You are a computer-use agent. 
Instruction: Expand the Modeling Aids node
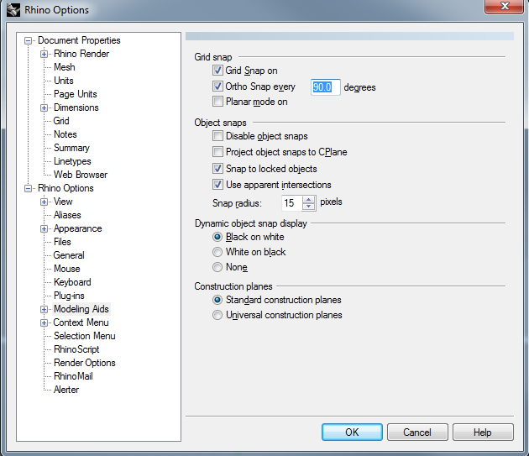(x=44, y=309)
